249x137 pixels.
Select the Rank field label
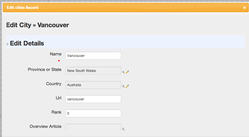click(56, 112)
